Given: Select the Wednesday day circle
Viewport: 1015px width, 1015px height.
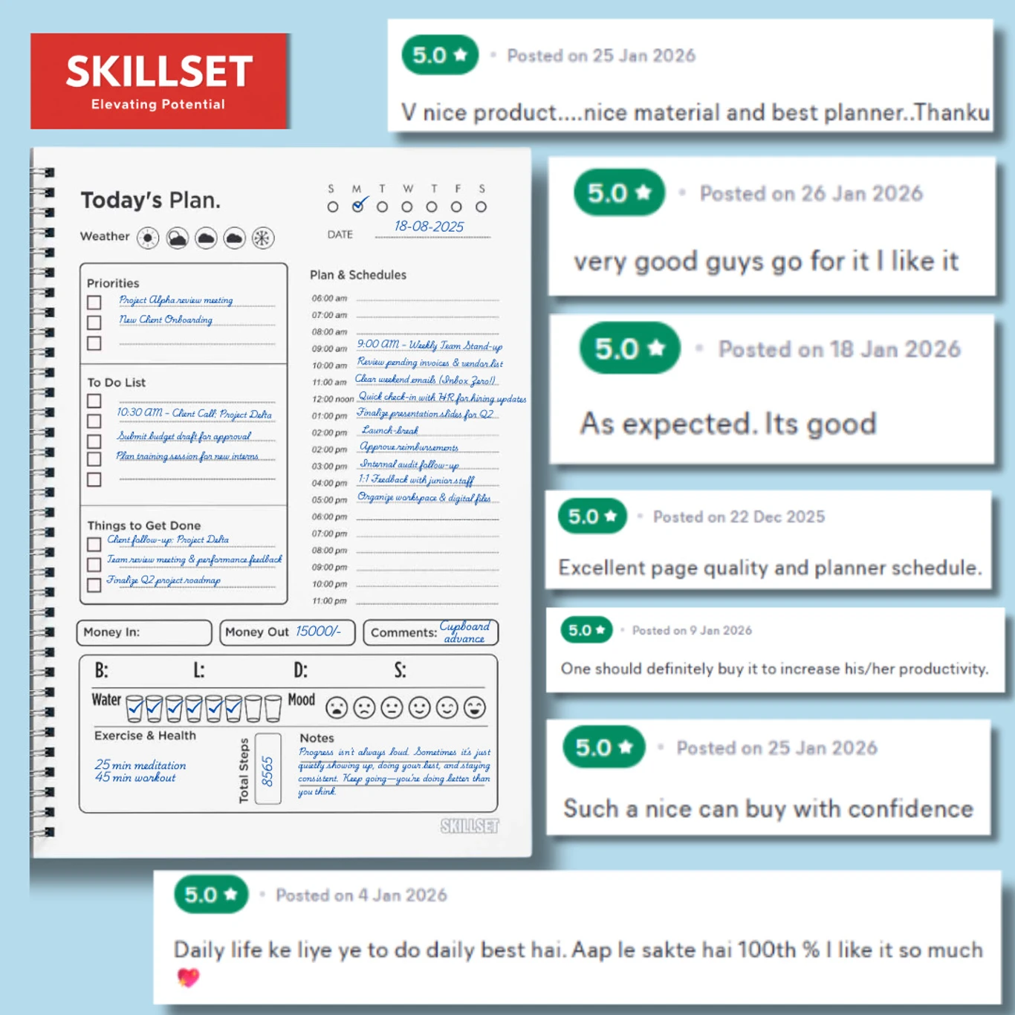Looking at the screenshot, I should click(x=406, y=207).
